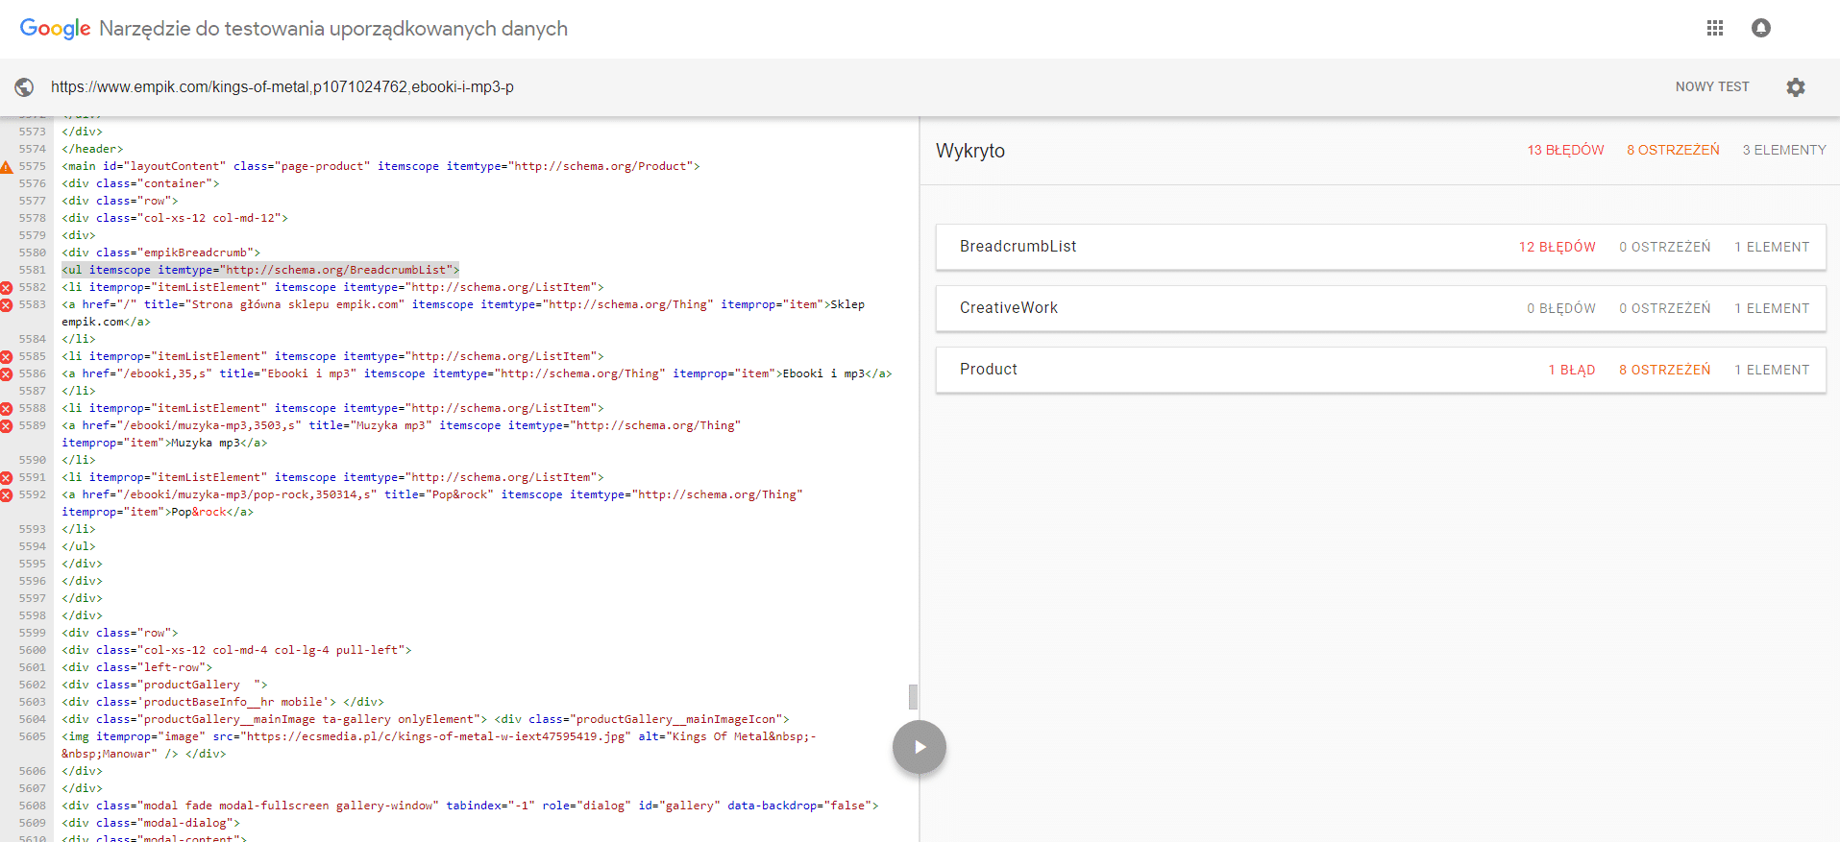Click the Pop&rock anchor code line
The height and width of the screenshot is (842, 1840).
click(x=432, y=503)
